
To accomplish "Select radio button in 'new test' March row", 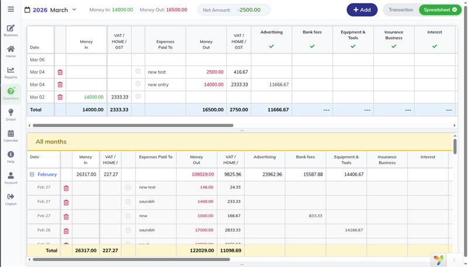I will pos(138,71).
